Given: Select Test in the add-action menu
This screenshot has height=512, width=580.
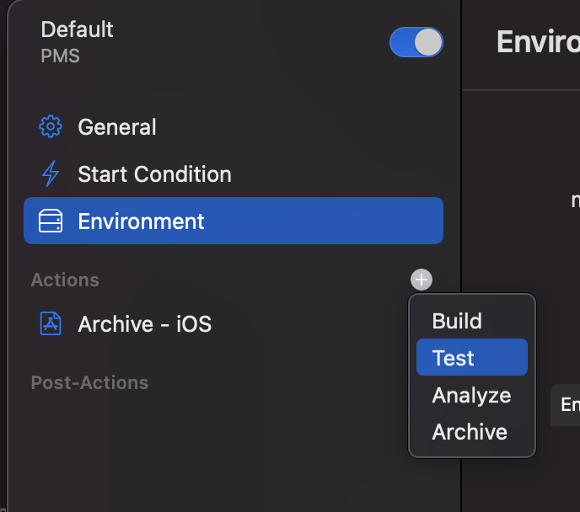Looking at the screenshot, I should coord(471,357).
